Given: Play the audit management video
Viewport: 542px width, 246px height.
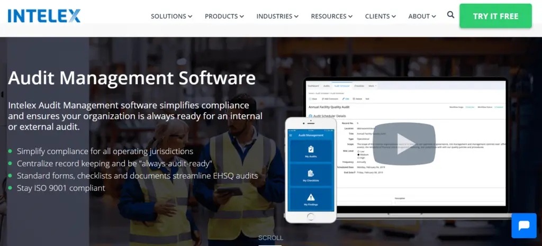Looking at the screenshot, I should (404, 144).
